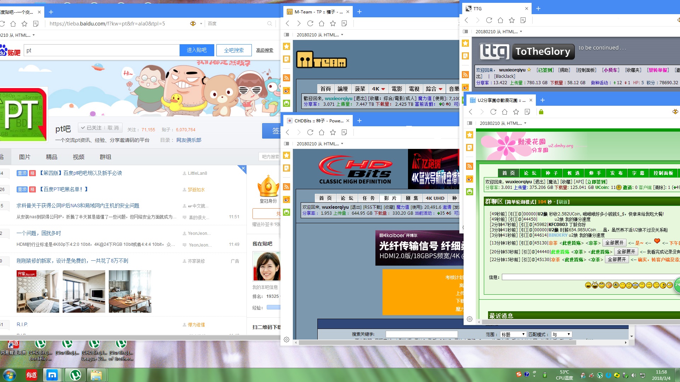Go back in the U2 window
This screenshot has height=382, width=680.
[471, 112]
